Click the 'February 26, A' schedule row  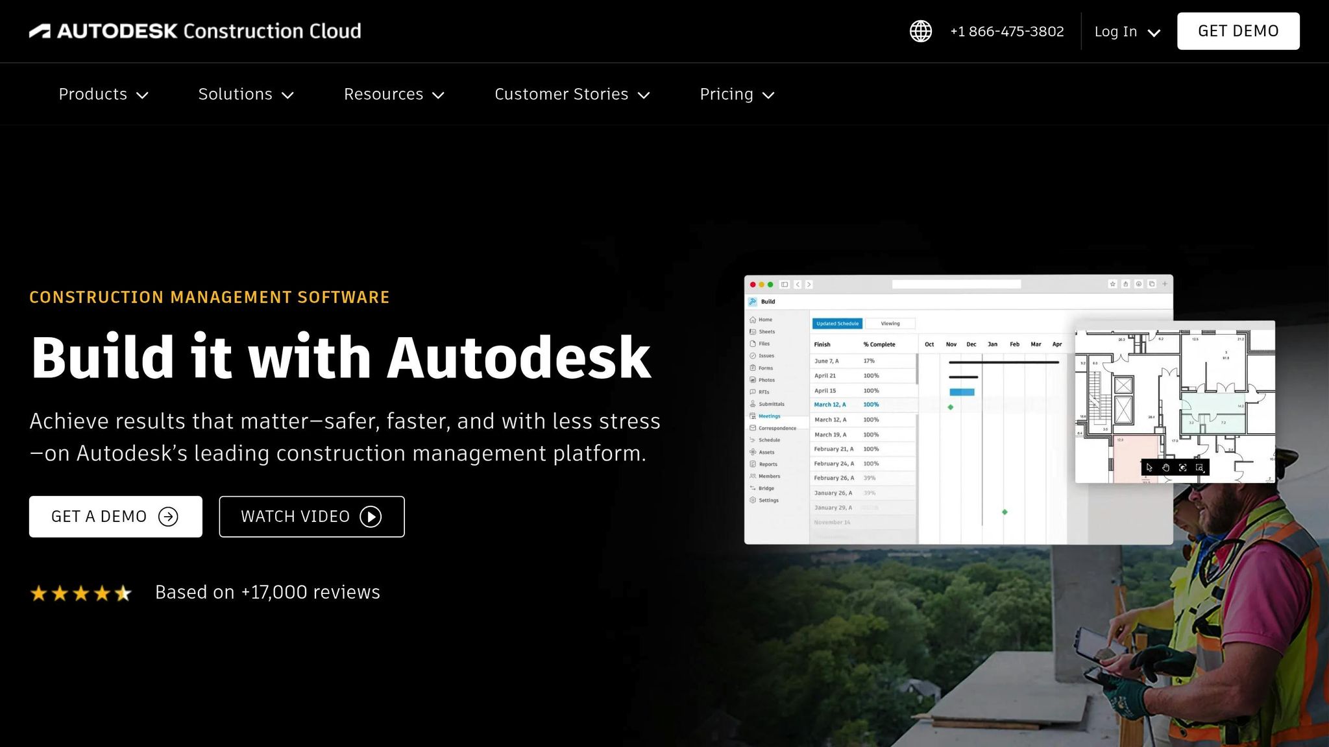[x=863, y=478]
